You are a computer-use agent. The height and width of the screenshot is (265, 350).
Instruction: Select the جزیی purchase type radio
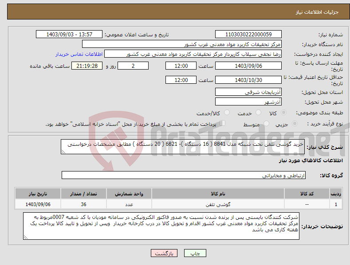point(295,123)
